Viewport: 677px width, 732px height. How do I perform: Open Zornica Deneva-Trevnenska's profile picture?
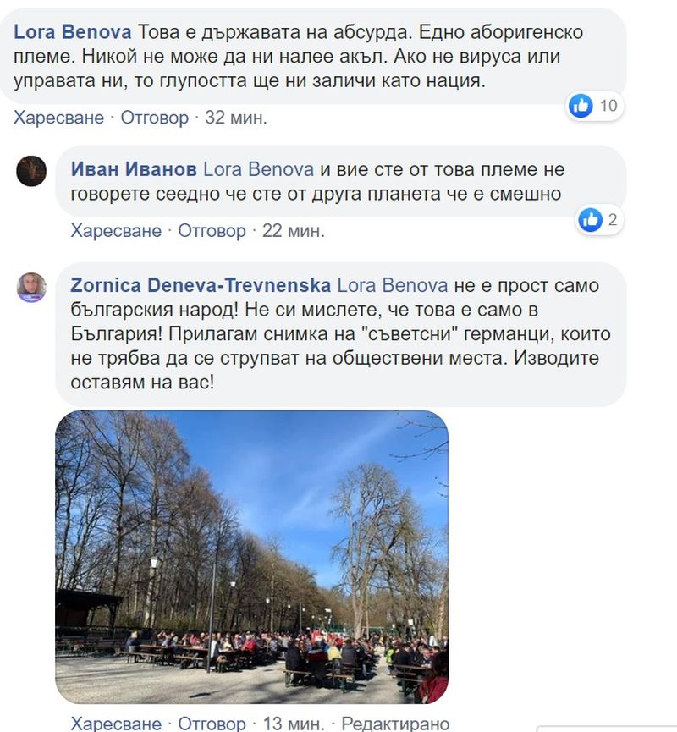pyautogui.click(x=31, y=288)
